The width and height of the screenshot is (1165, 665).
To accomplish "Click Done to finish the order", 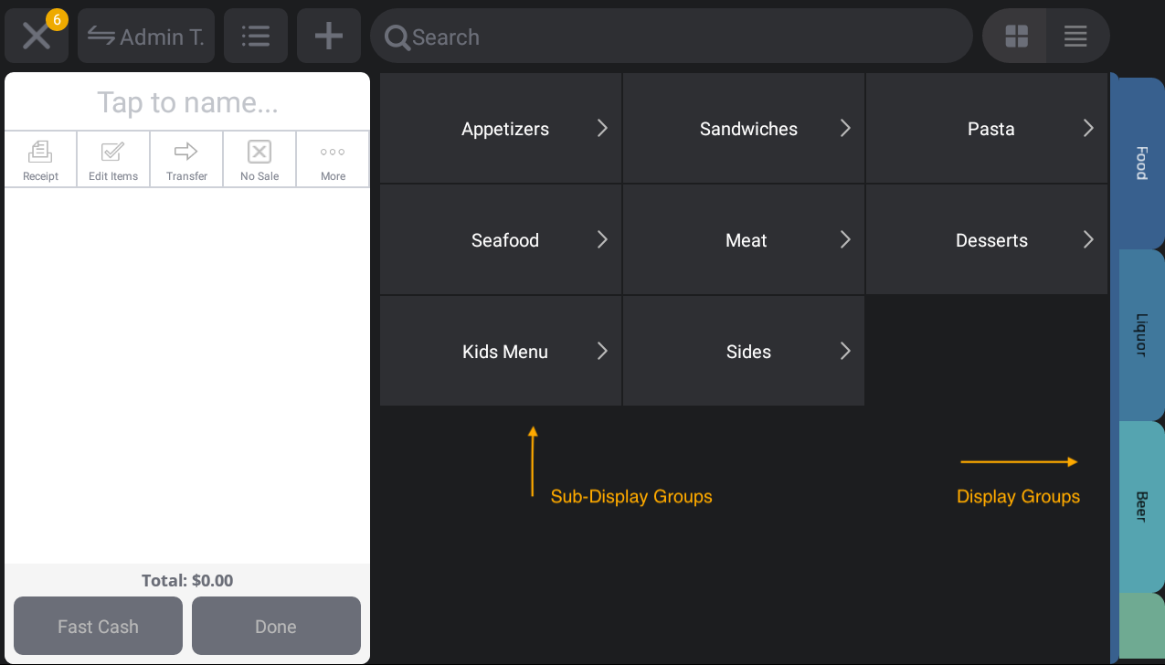I will pos(276,626).
